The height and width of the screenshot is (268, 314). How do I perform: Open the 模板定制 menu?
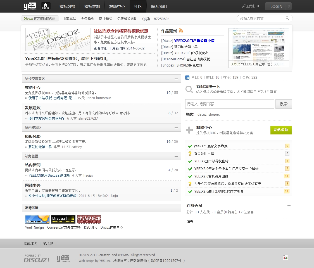click(x=92, y=6)
